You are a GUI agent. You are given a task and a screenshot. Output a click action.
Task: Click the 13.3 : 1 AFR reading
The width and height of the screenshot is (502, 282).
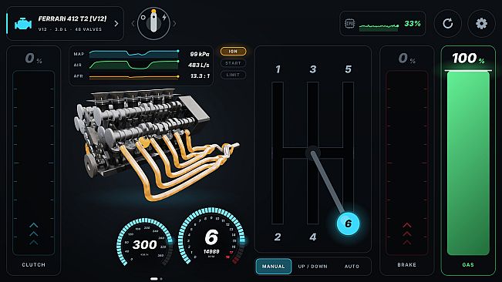200,76
